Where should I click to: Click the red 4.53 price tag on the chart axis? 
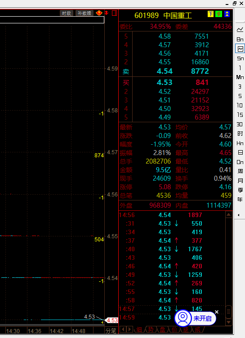tap(112, 320)
